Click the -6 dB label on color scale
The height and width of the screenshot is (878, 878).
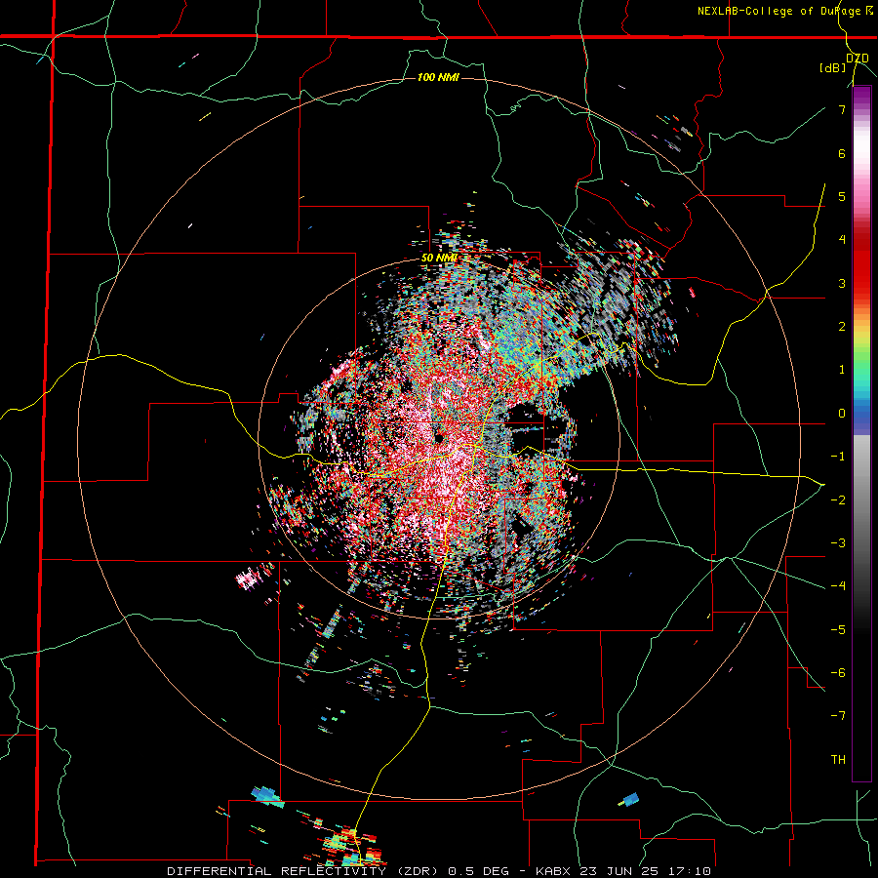(x=838, y=672)
